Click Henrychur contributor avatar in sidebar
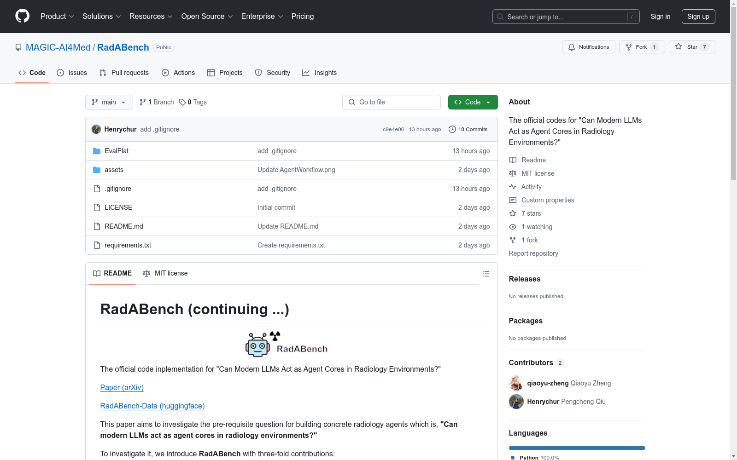737x460 pixels. [x=516, y=402]
